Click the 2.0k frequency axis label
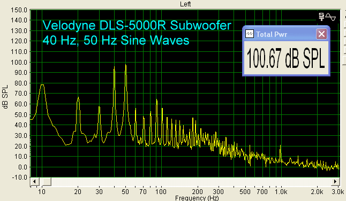The width and height of the screenshot is (346, 201). (317, 192)
